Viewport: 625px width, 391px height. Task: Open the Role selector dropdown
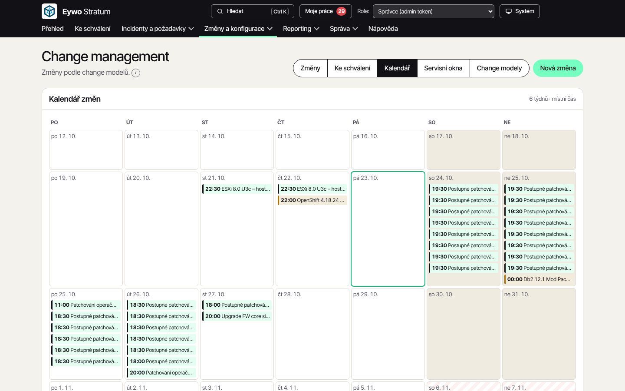434,11
